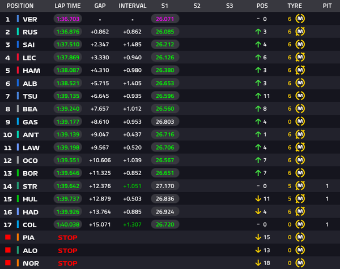Click the TYRE column header
The image size is (340, 269).
pyautogui.click(x=295, y=6)
